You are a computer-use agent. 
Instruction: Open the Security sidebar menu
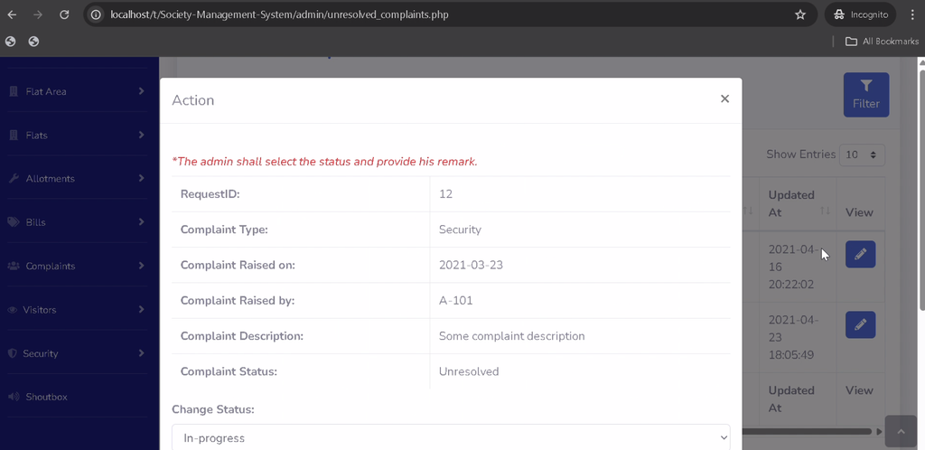77,353
